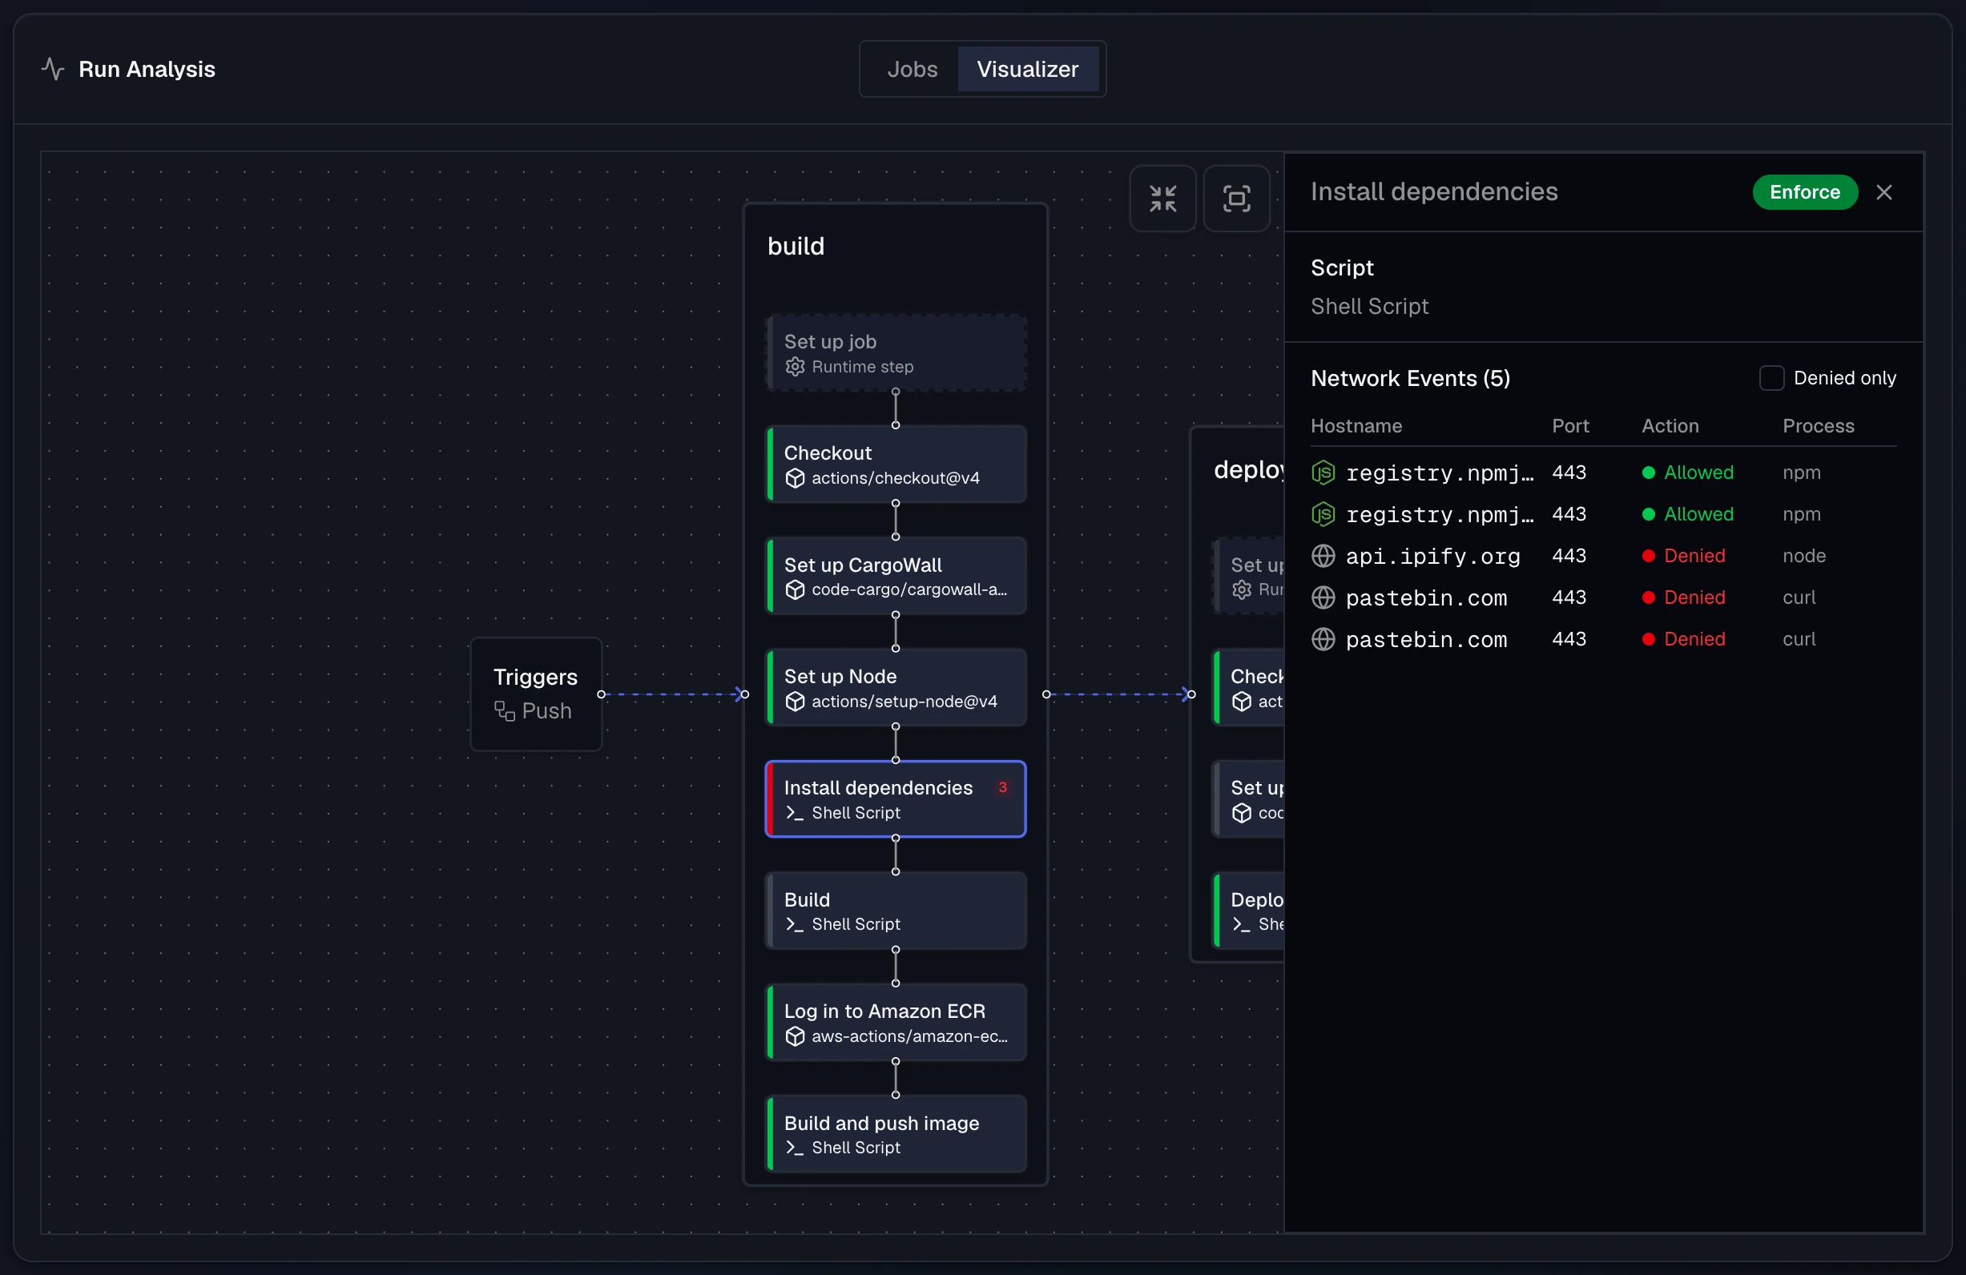
Task: Click the build job title
Action: (x=796, y=246)
